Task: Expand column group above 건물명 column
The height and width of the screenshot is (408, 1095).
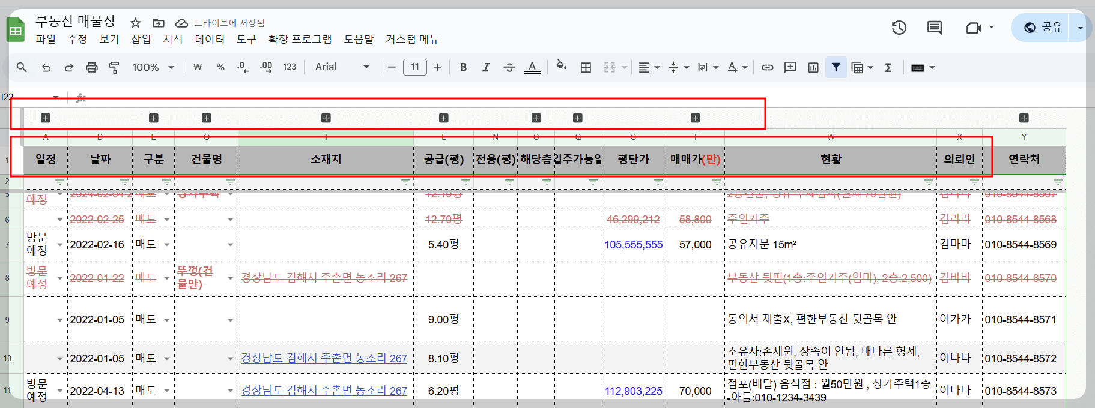Action: [x=207, y=118]
